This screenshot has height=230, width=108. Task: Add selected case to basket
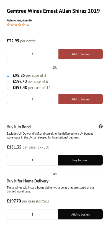click(x=81, y=99)
